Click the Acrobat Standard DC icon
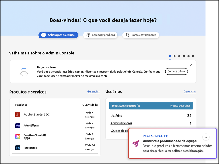Viewport: 219px width, 164px height. coord(18,114)
